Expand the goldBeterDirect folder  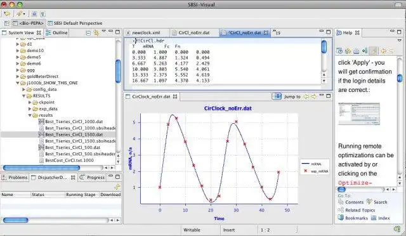coord(18,76)
